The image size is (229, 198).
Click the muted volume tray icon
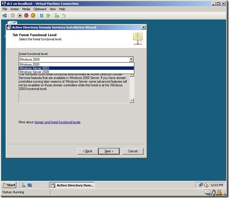206,185
